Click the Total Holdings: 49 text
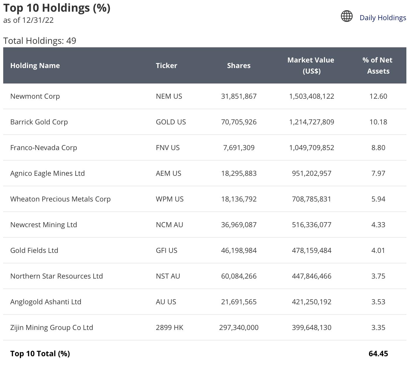409x365 pixels. click(x=40, y=41)
